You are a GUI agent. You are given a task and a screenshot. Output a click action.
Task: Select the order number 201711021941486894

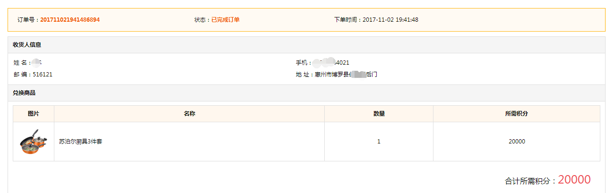click(70, 20)
